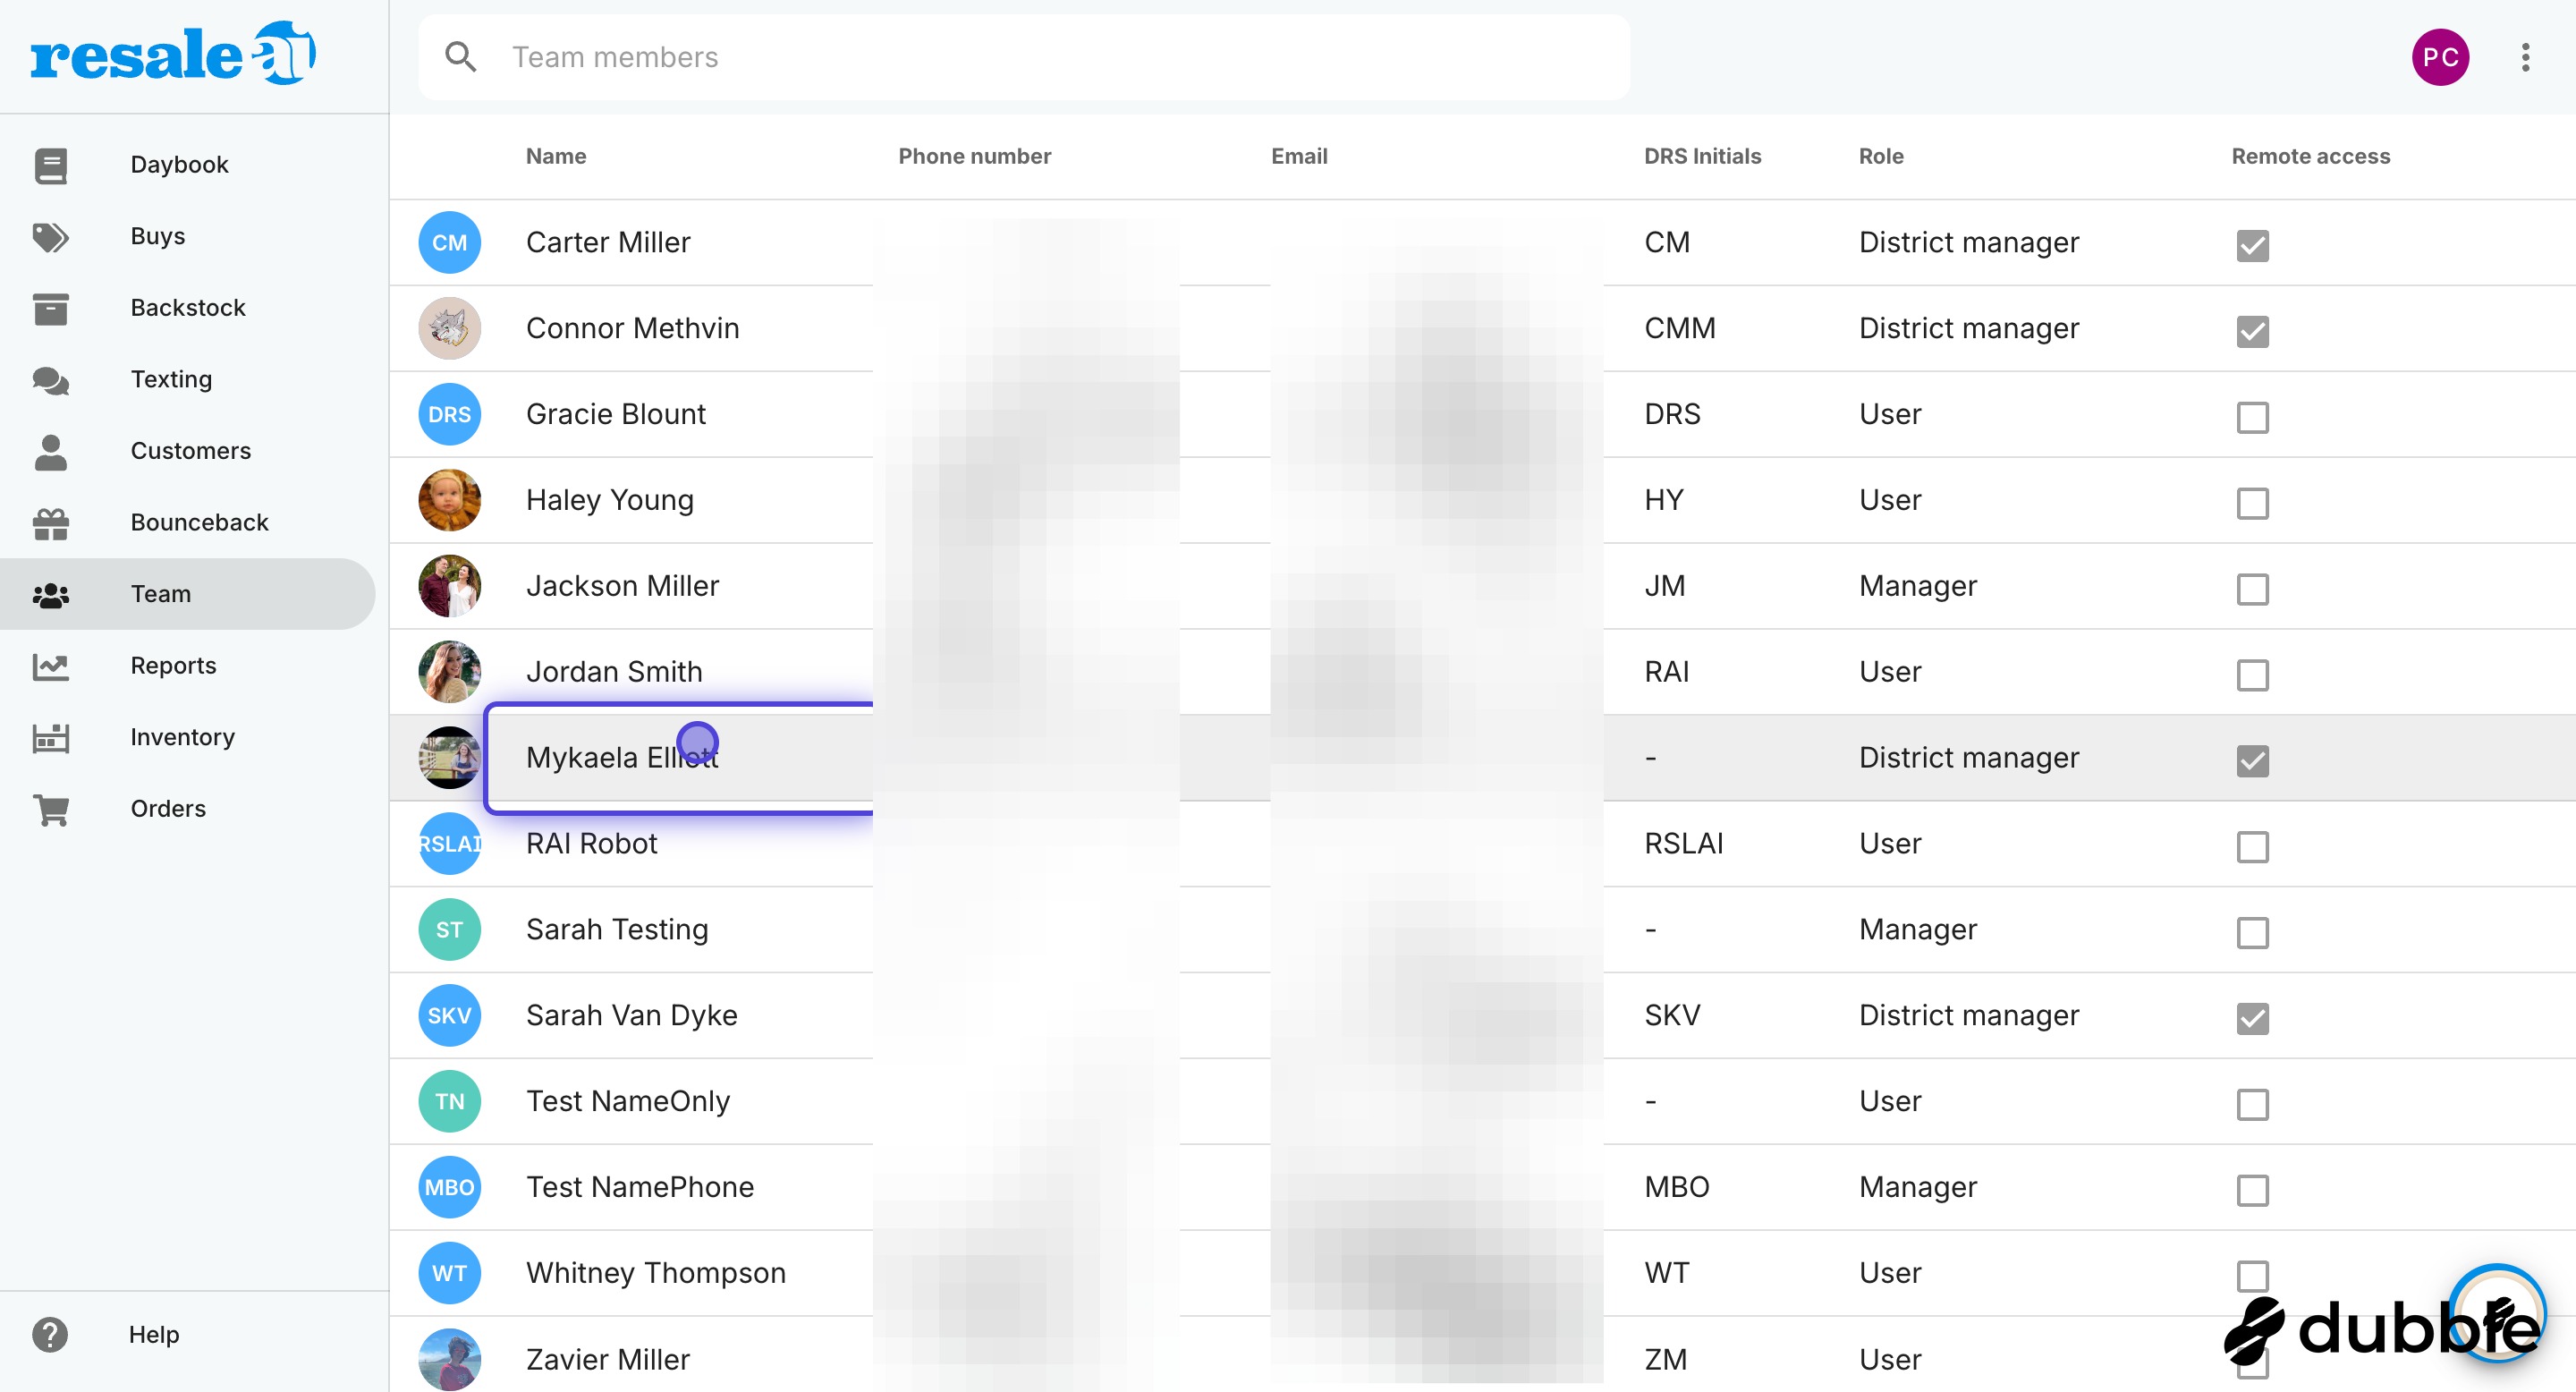Click the Backstock box icon
The height and width of the screenshot is (1392, 2576).
point(50,309)
